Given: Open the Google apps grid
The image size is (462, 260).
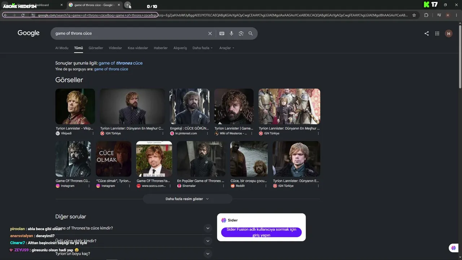Looking at the screenshot, I should click(x=437, y=34).
